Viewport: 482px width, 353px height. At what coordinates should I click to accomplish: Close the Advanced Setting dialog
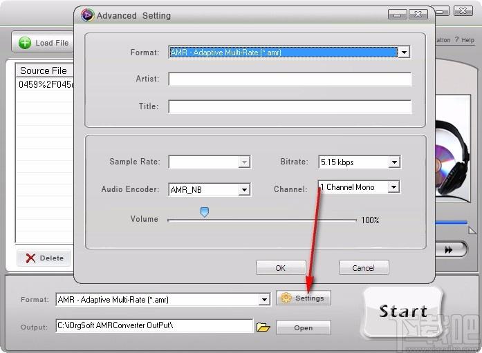coord(418,14)
